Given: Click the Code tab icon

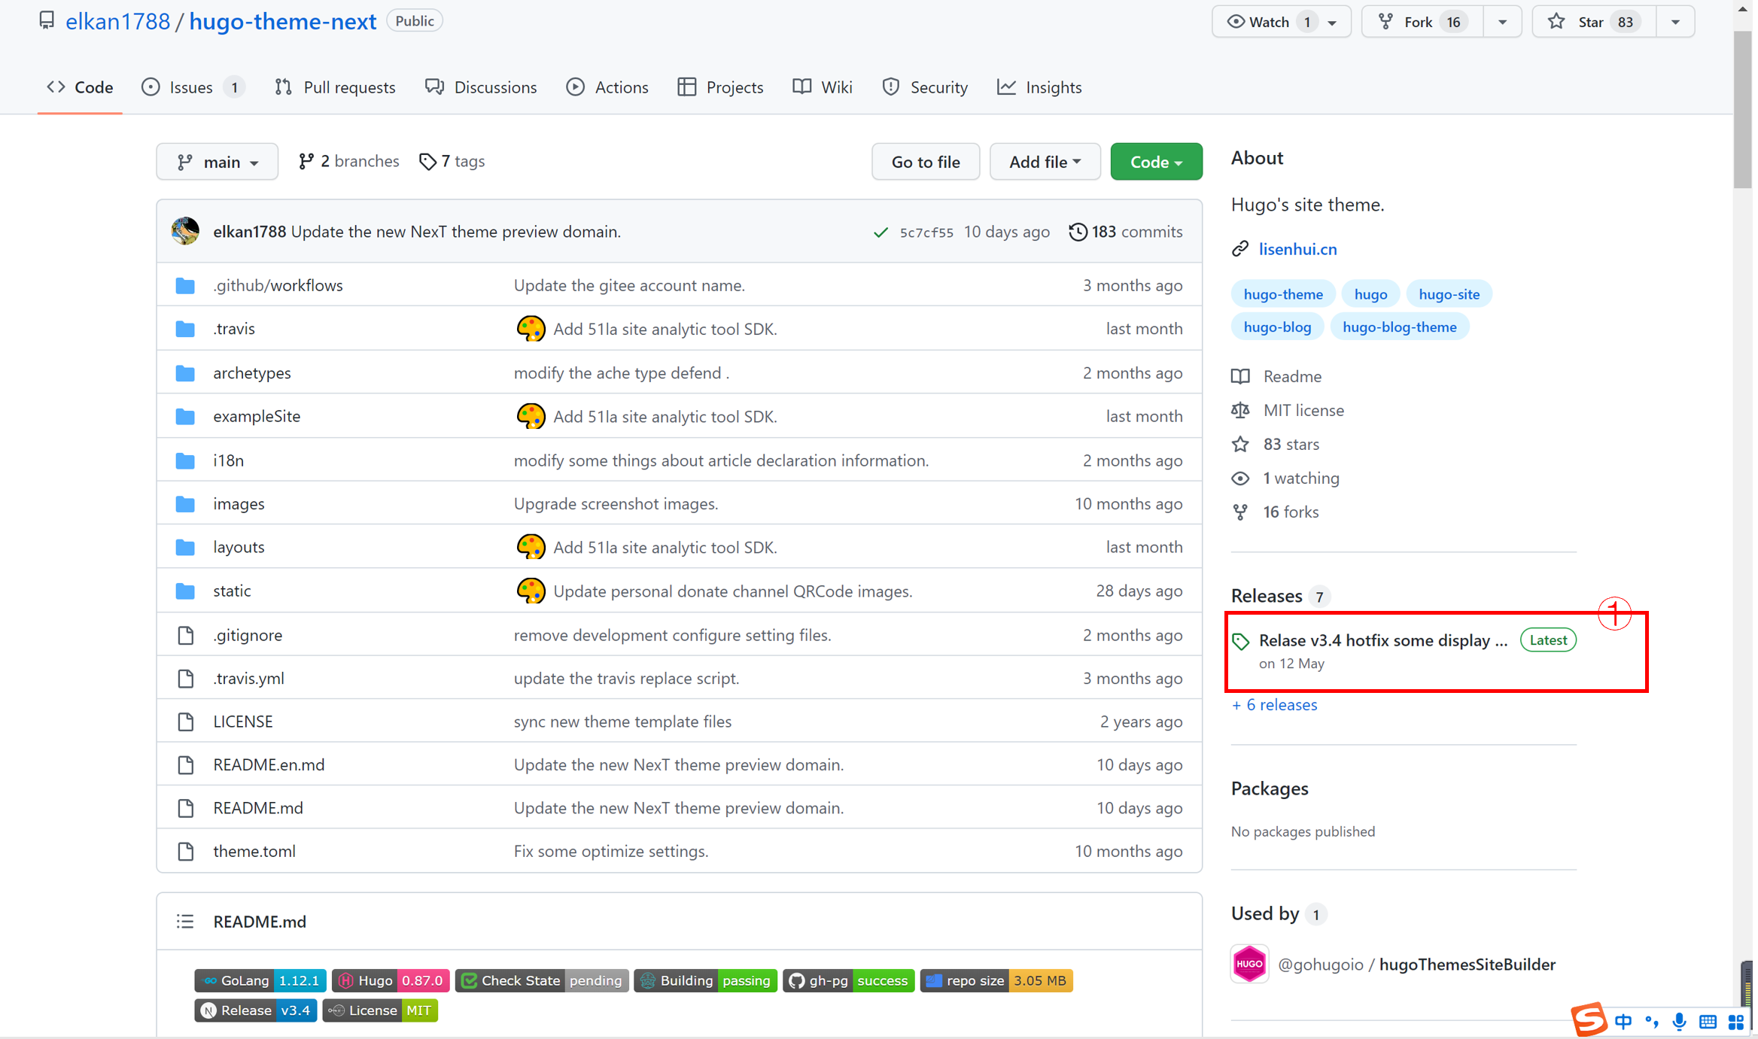Looking at the screenshot, I should [56, 87].
